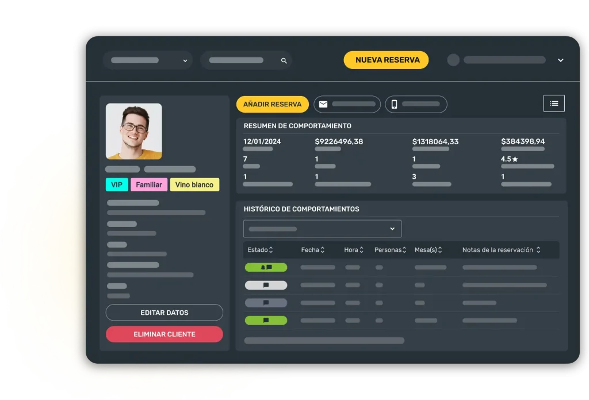Click the NUEVA RESERVA button
Screen dimensions: 589x400
pos(387,60)
